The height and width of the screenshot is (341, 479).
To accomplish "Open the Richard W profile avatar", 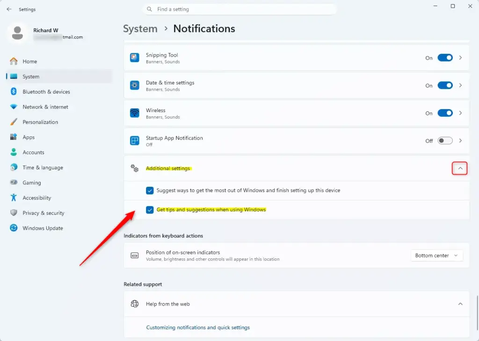I will 17,33.
